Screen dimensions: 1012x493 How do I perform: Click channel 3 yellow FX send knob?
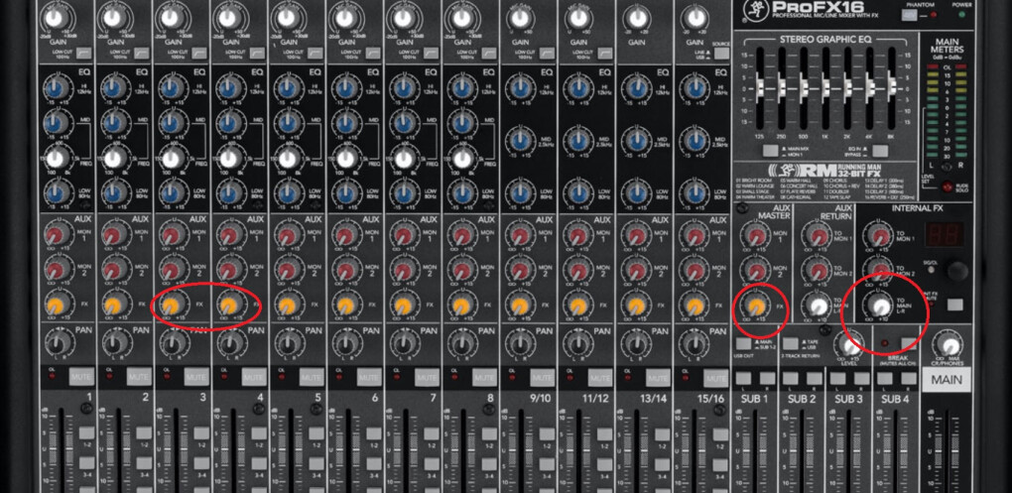tap(171, 304)
